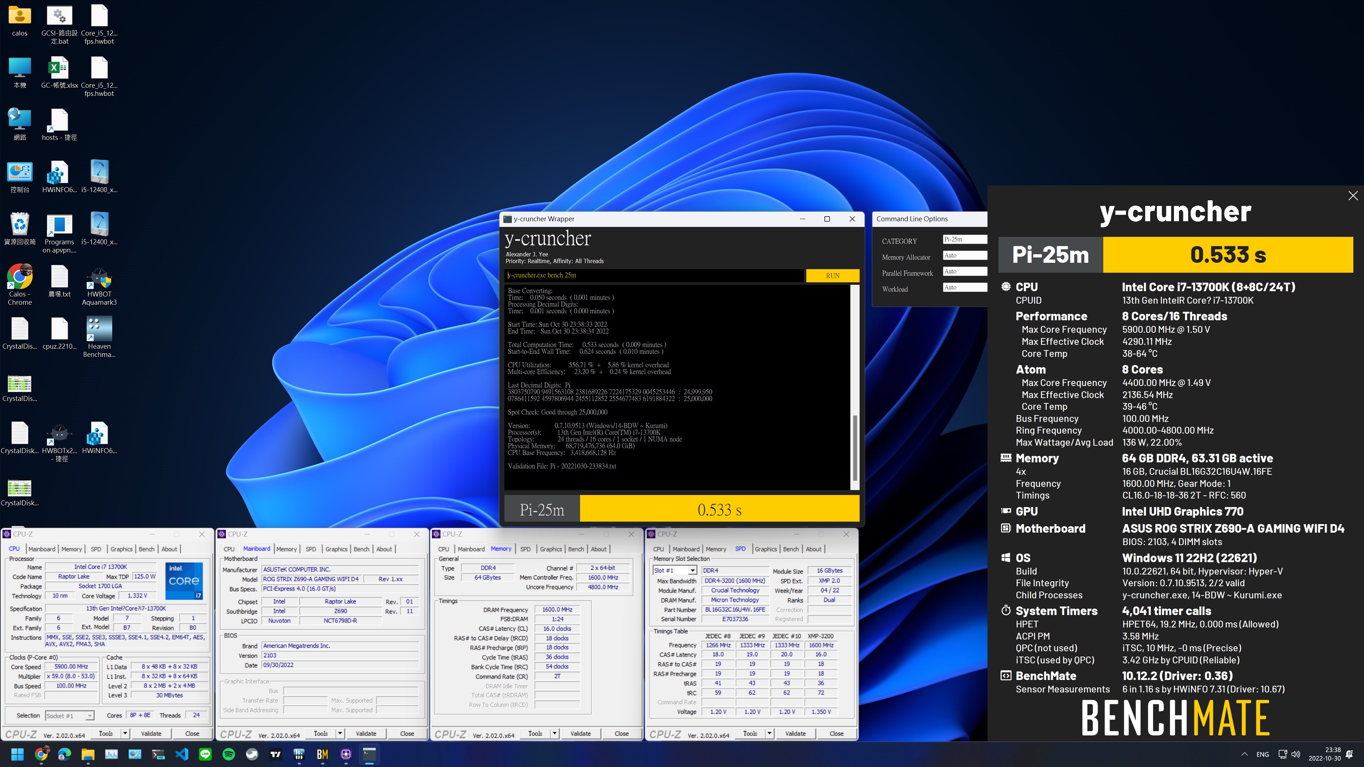Click Close in the CPU-Z Mainboard window
1364x767 pixels.
pos(407,734)
